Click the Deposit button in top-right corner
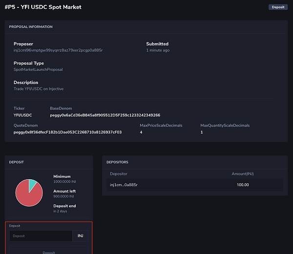 click(278, 7)
